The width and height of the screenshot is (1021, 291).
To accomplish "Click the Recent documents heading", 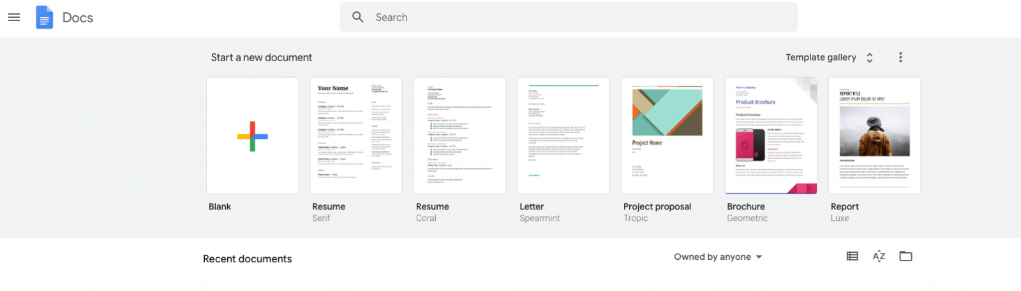I will click(248, 259).
